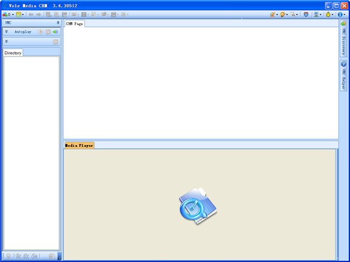
Task: Open the orange figure icon dropdown arrow
Action: (x=277, y=15)
